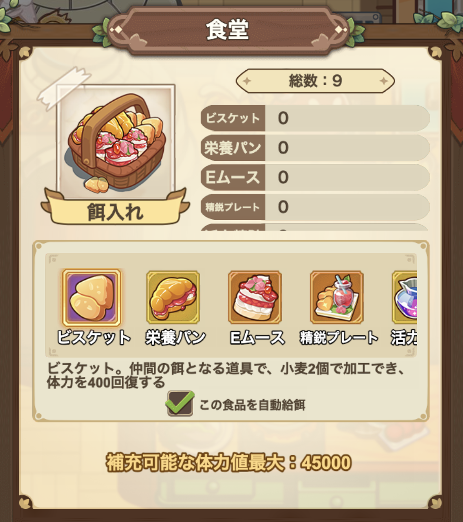
Task: Click the 栄養パン label text
Action: tap(175, 337)
